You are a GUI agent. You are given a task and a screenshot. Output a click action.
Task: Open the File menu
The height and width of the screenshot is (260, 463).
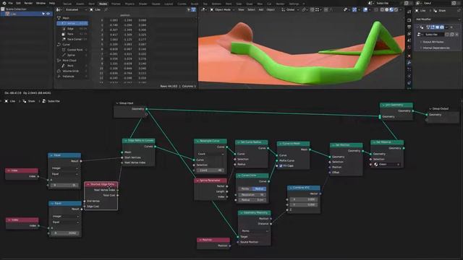point(11,3)
